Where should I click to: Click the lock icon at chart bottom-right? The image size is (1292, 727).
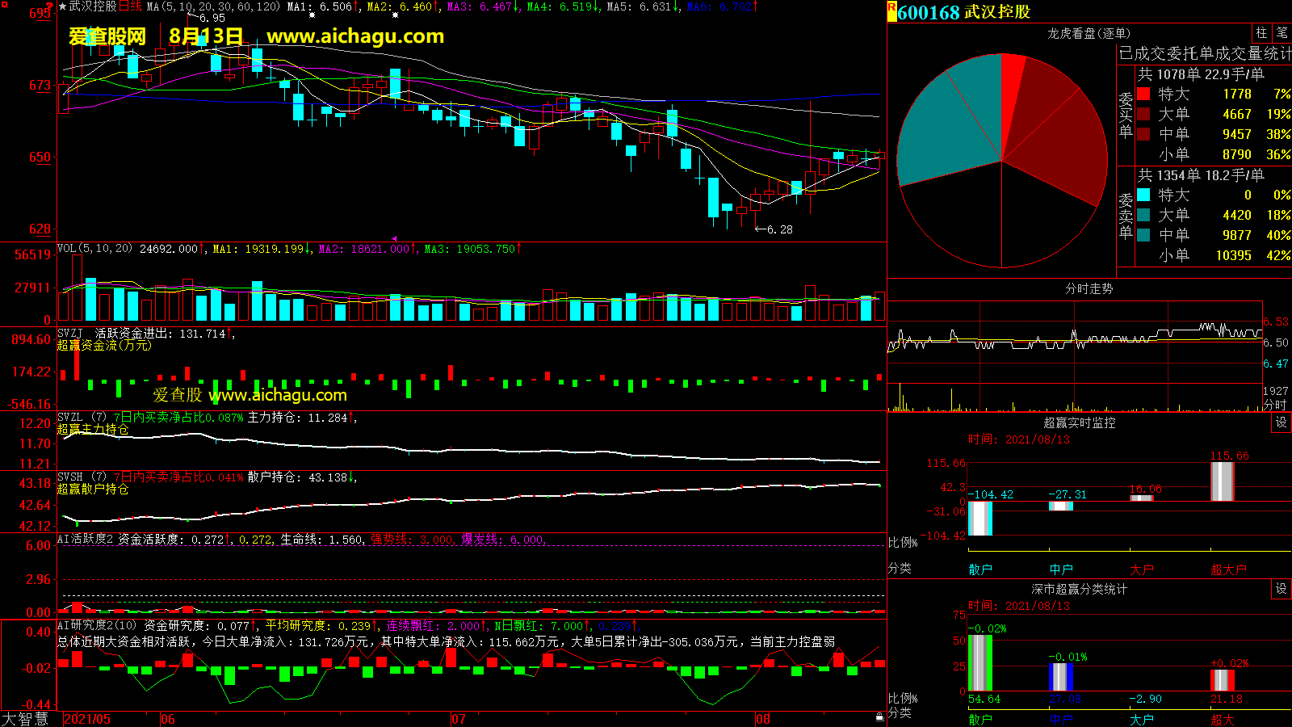(x=879, y=716)
